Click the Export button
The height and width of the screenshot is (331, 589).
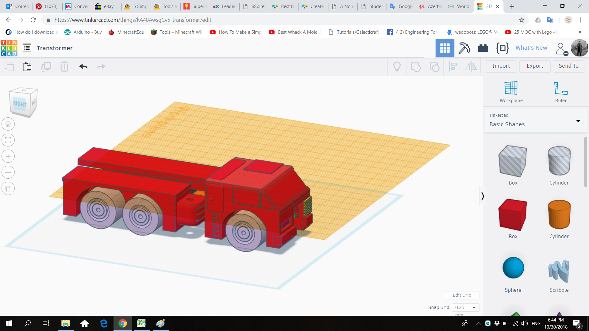535,66
